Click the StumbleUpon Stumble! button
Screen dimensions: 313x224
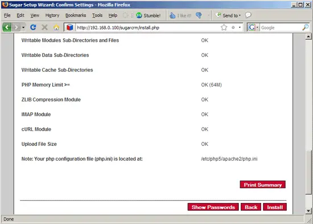click(x=149, y=15)
